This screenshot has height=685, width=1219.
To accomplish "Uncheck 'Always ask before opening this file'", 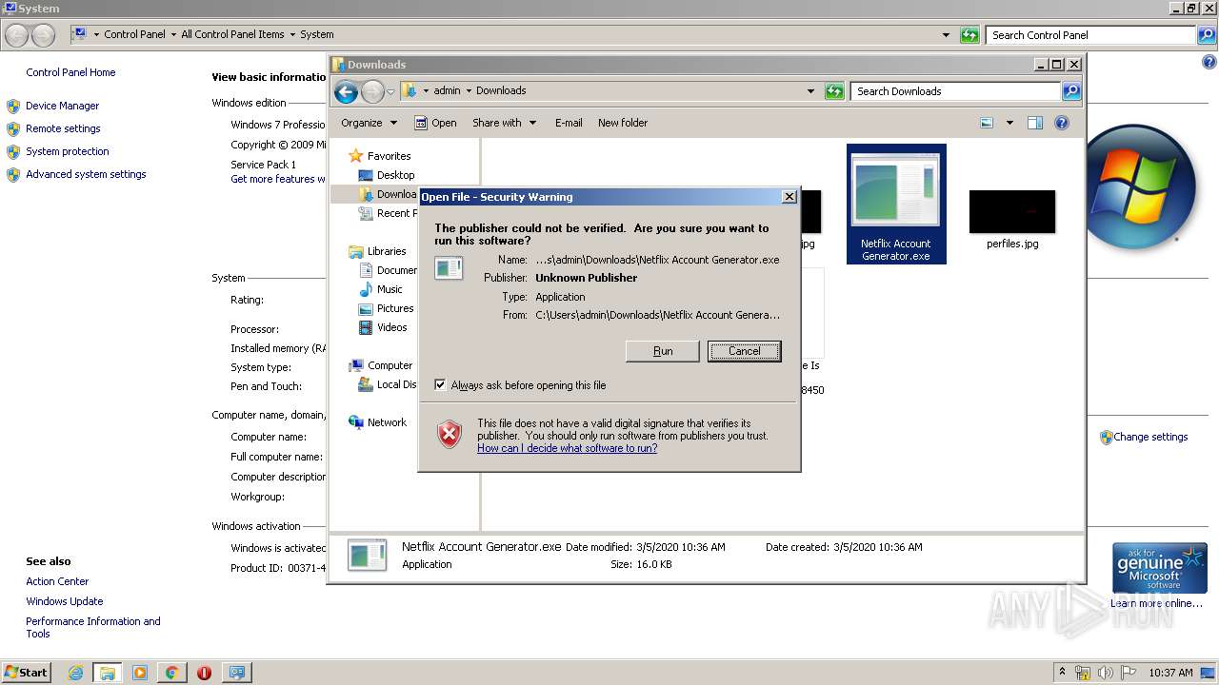I will click(440, 384).
